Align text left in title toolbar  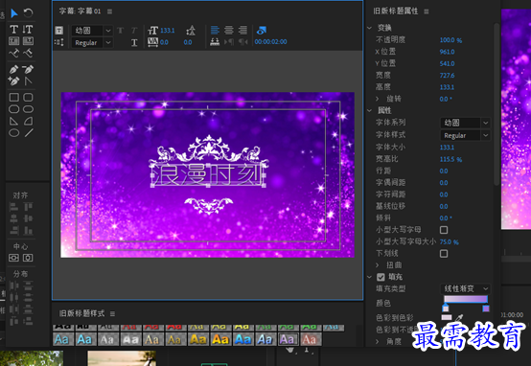click(215, 30)
